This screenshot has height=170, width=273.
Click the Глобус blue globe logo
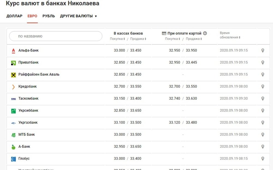point(13,159)
